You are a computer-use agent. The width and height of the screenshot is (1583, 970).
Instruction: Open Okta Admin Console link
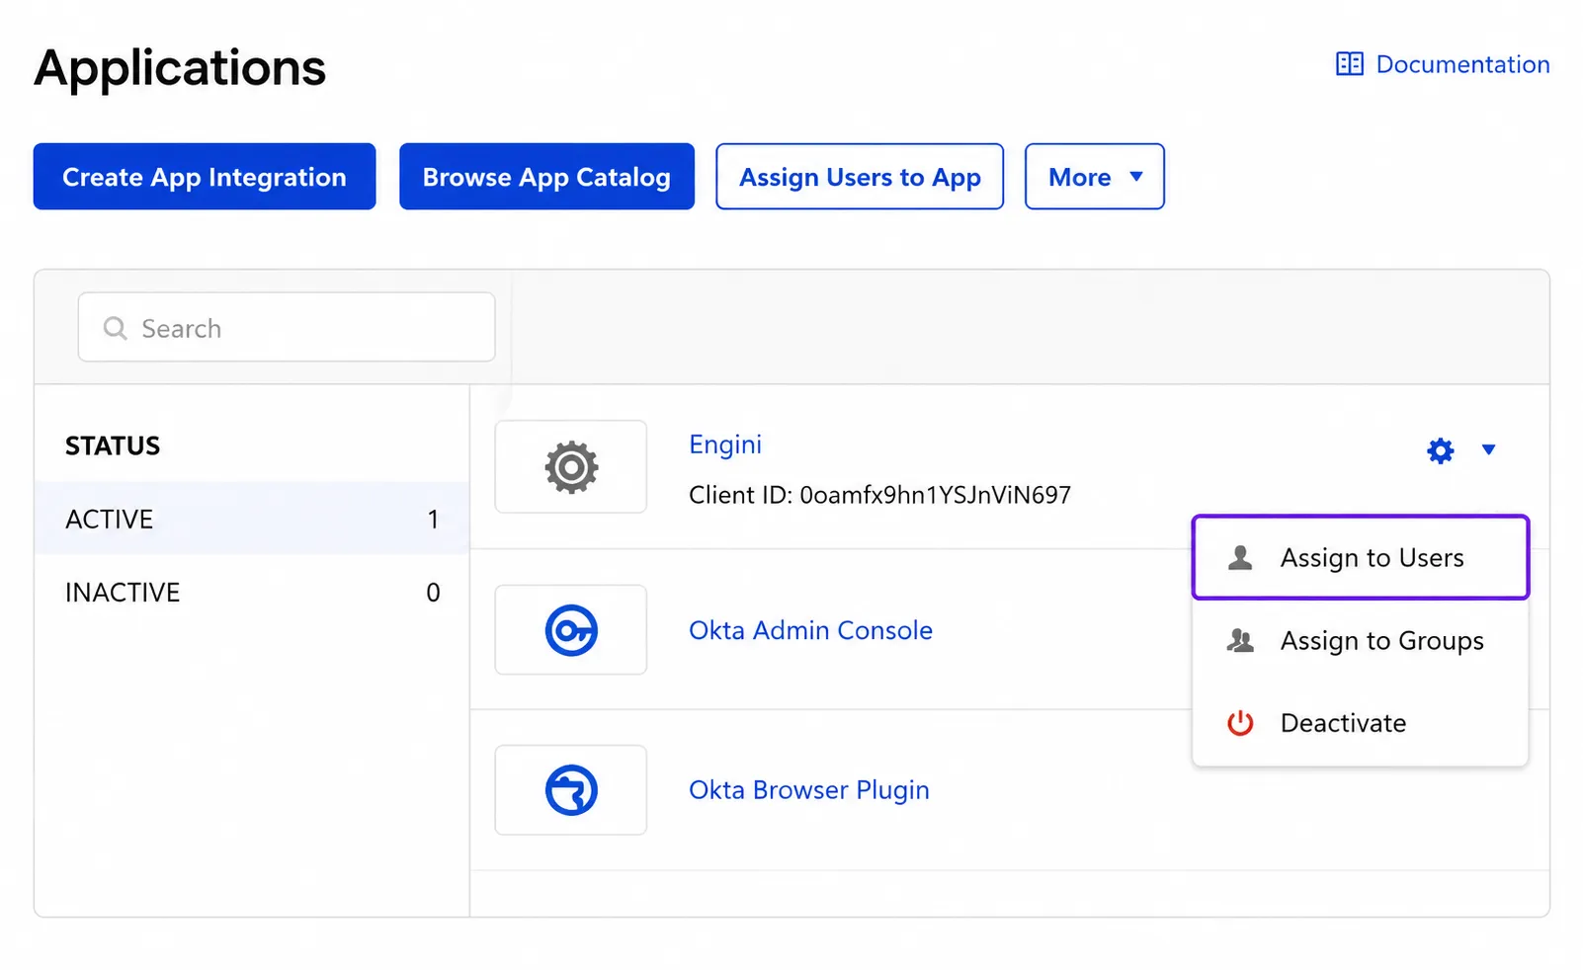click(x=810, y=630)
